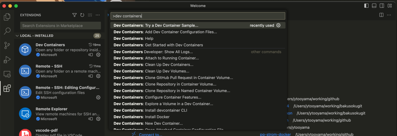The image size is (397, 136).
Task: Open manage gear for Remote - SSH extension
Action: [x=98, y=76]
